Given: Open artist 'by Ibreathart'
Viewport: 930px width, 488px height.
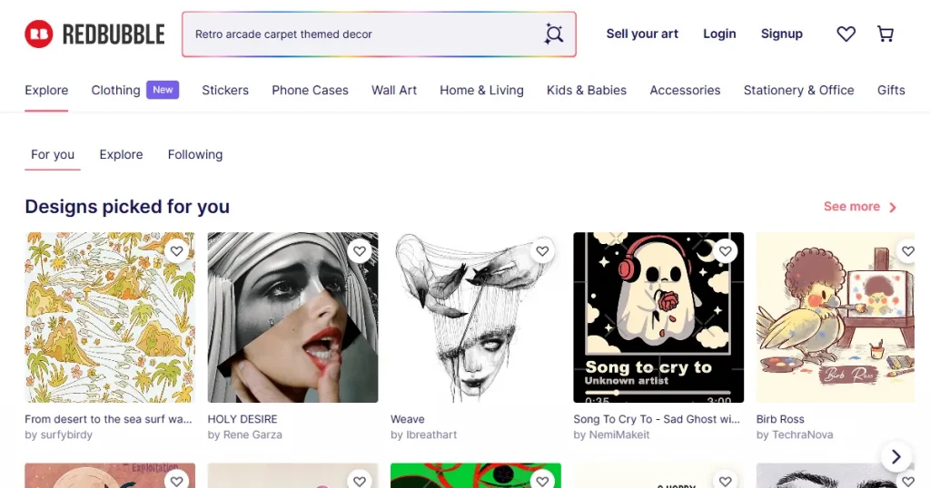Looking at the screenshot, I should (423, 434).
